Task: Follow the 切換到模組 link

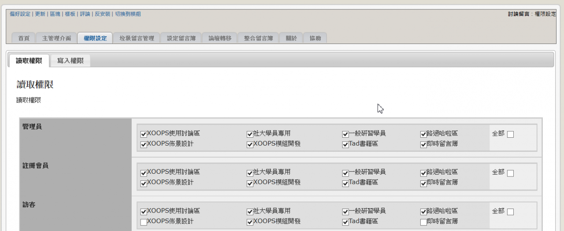Action: point(128,14)
